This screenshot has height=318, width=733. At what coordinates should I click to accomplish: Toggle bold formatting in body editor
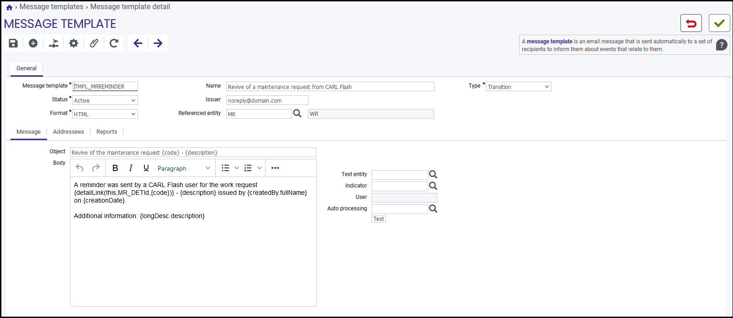pyautogui.click(x=115, y=168)
